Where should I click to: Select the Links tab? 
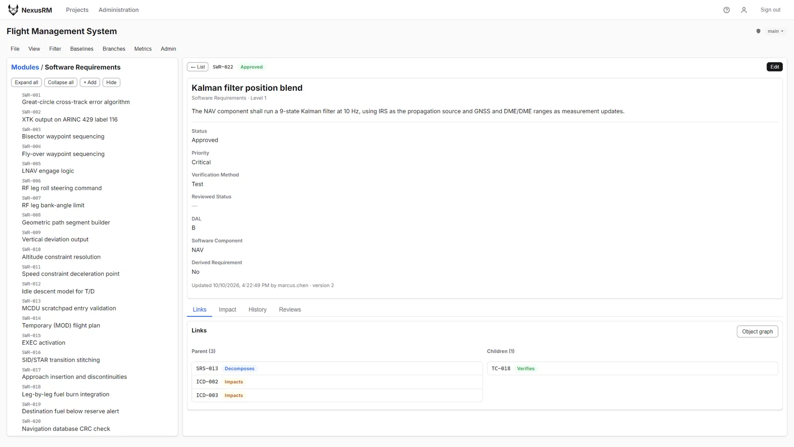[x=199, y=309]
